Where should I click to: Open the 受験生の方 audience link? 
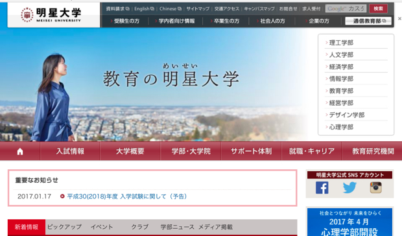click(x=126, y=21)
